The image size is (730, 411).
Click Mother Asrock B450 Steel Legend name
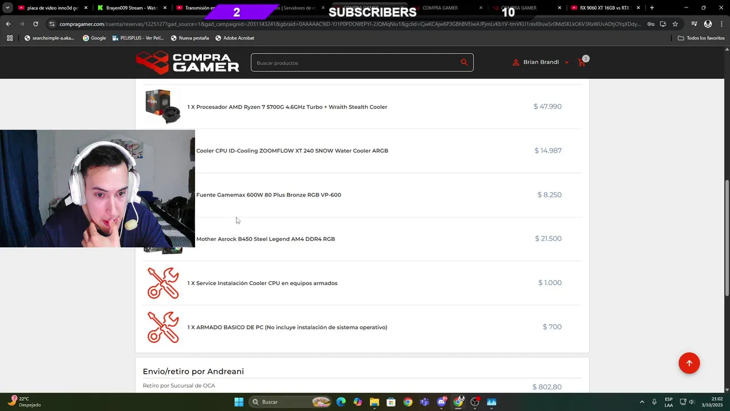point(265,239)
